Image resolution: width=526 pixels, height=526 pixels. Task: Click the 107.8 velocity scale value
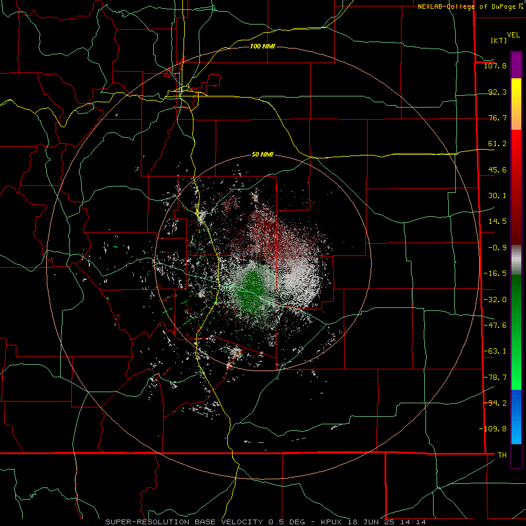[x=495, y=65]
